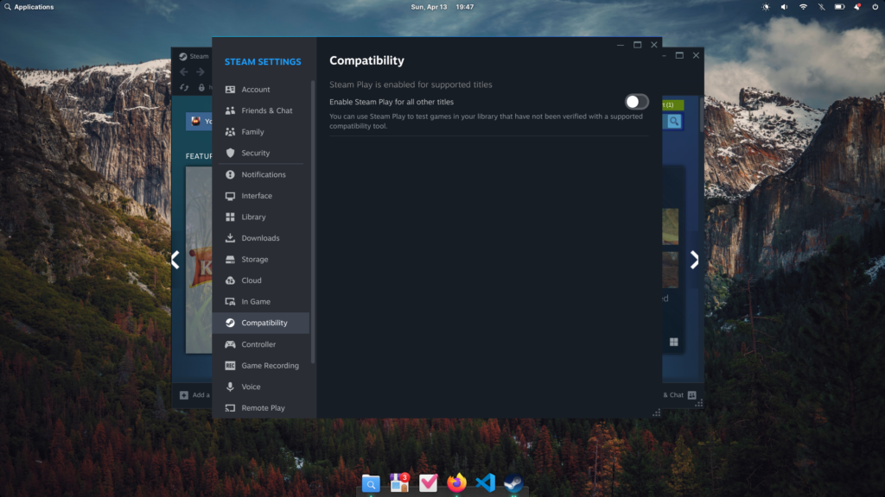This screenshot has width=885, height=497.
Task: Go forward in the Steam main window
Action: [201, 72]
